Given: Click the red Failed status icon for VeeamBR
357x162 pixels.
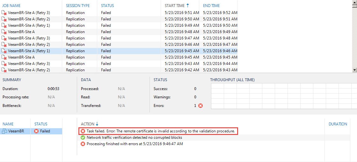Looking at the screenshot, I should (36, 131).
